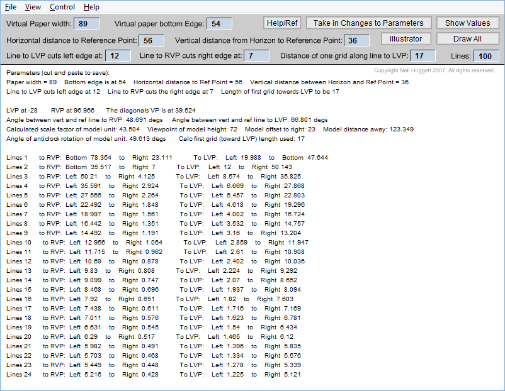Click 'Right 27.868' in Lines 4 row
Viewport: 505px width, 391px height.
pyautogui.click(x=285, y=185)
